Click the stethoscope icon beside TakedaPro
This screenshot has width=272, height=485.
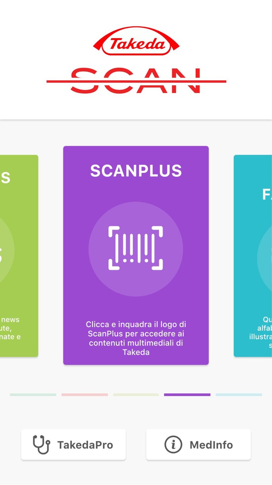click(x=41, y=444)
